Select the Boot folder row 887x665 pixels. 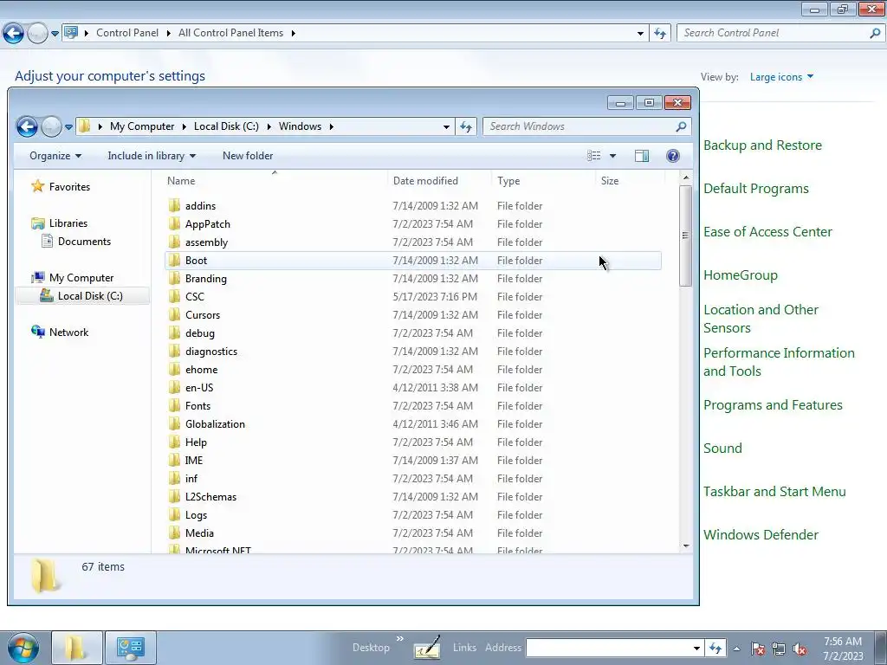413,260
